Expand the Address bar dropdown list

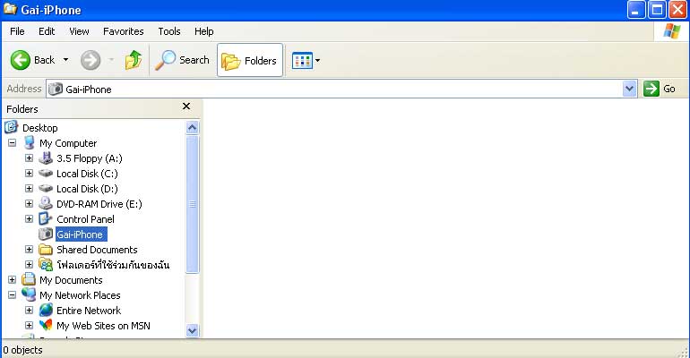click(x=630, y=89)
